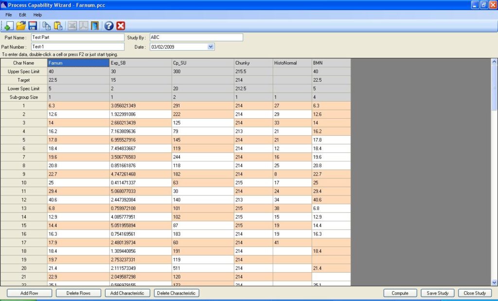The width and height of the screenshot is (498, 301).
Task: Select Cp_SU cell with value 244
Action: click(203, 157)
